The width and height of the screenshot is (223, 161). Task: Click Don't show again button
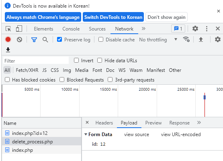point(166,17)
